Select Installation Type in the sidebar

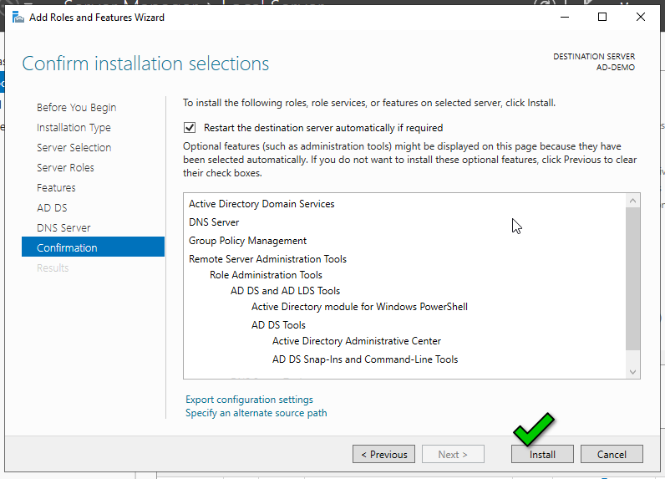coord(74,127)
